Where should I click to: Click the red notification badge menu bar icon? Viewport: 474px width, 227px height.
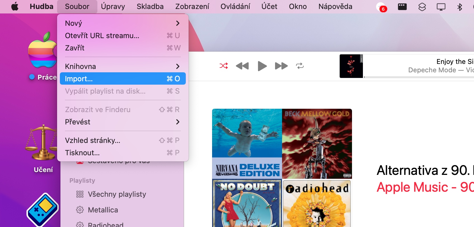click(x=381, y=7)
